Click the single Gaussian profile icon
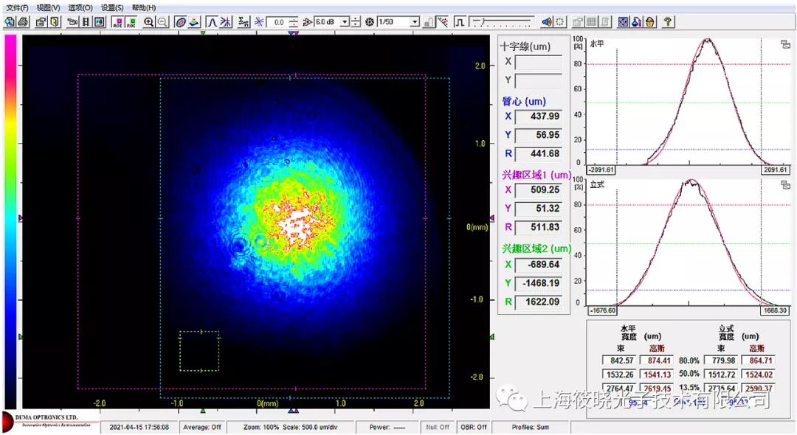This screenshot has width=797, height=435. 212,22
